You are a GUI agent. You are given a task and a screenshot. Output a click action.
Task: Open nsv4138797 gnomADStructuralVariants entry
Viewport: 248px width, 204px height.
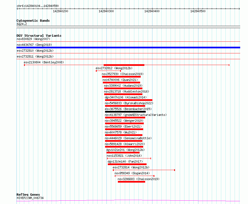(136, 115)
